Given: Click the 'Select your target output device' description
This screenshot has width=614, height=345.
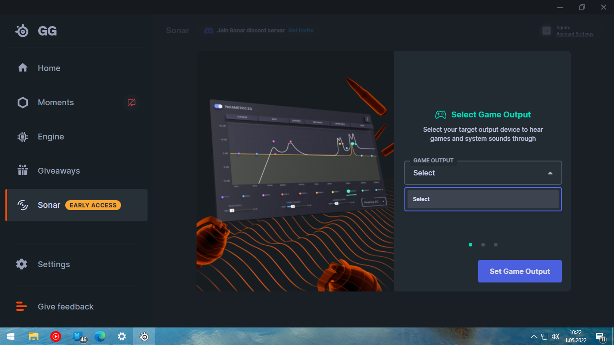Looking at the screenshot, I should (483, 134).
